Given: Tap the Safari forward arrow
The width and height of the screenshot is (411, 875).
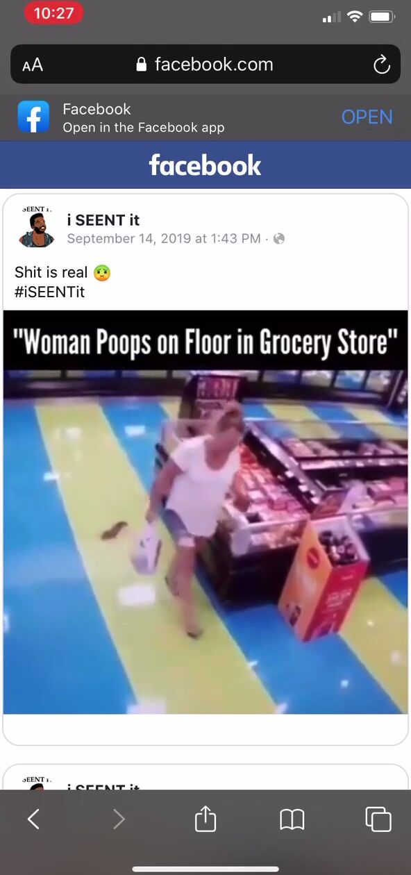Looking at the screenshot, I should (119, 819).
